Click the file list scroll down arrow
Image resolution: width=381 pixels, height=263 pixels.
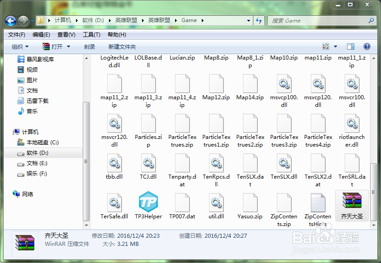[374, 225]
